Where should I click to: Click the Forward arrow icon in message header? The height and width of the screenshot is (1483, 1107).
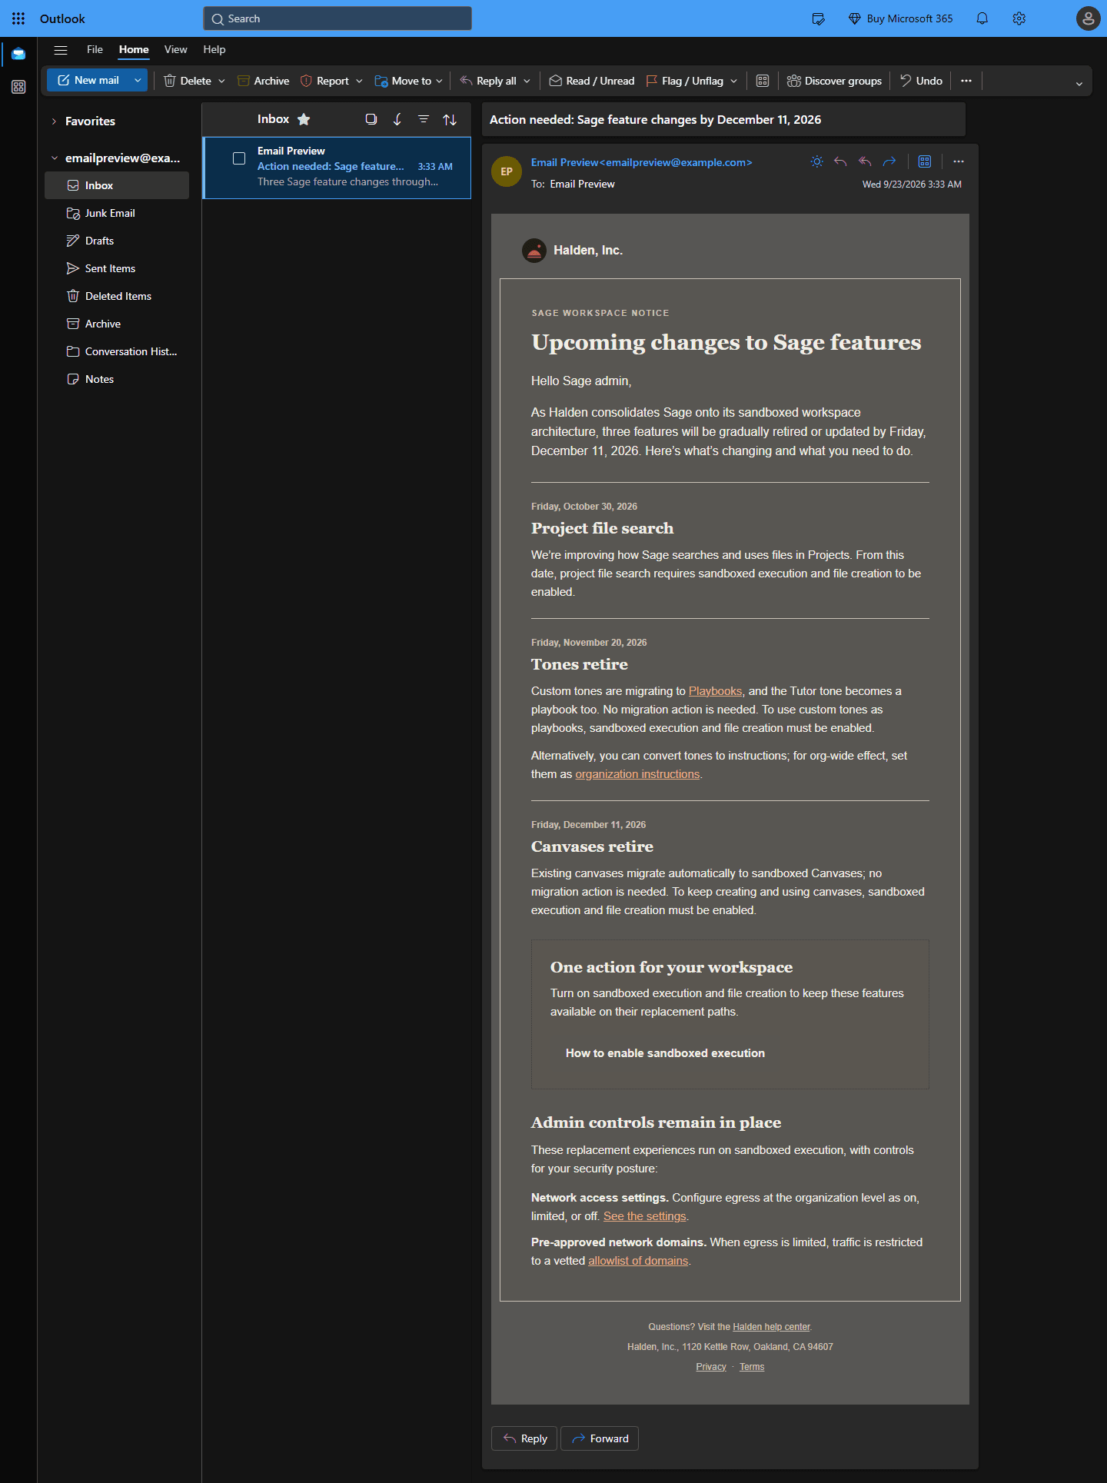889,161
